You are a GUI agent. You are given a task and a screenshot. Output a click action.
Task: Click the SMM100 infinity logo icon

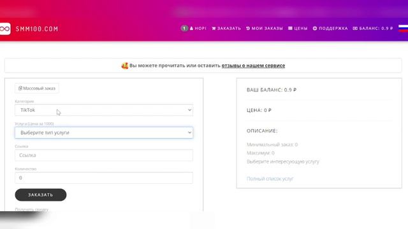4,29
